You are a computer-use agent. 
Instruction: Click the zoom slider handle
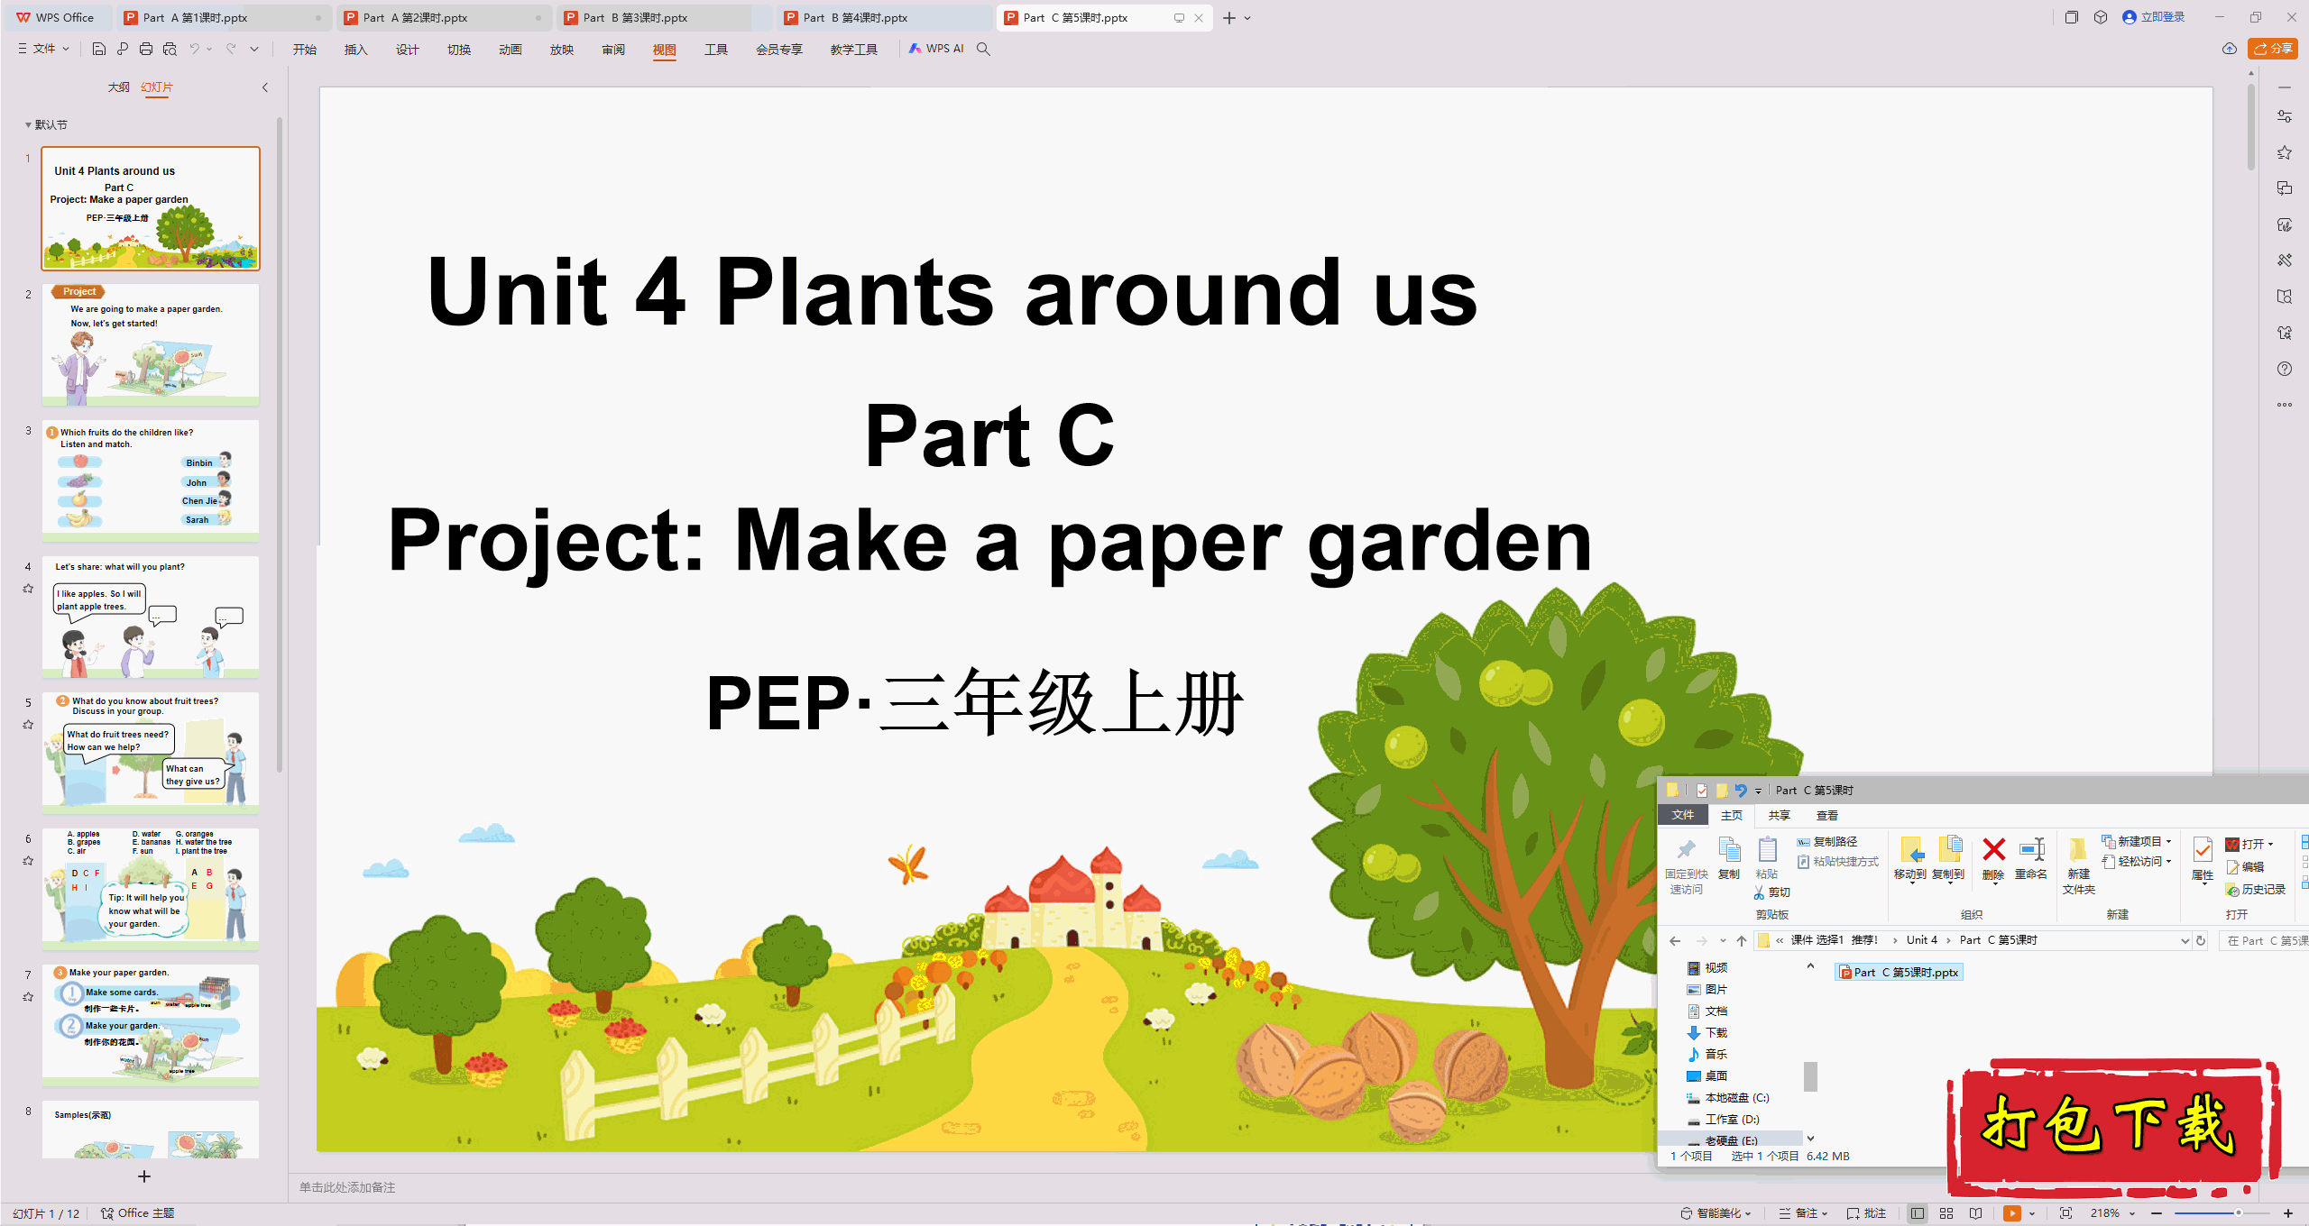(x=2239, y=1213)
